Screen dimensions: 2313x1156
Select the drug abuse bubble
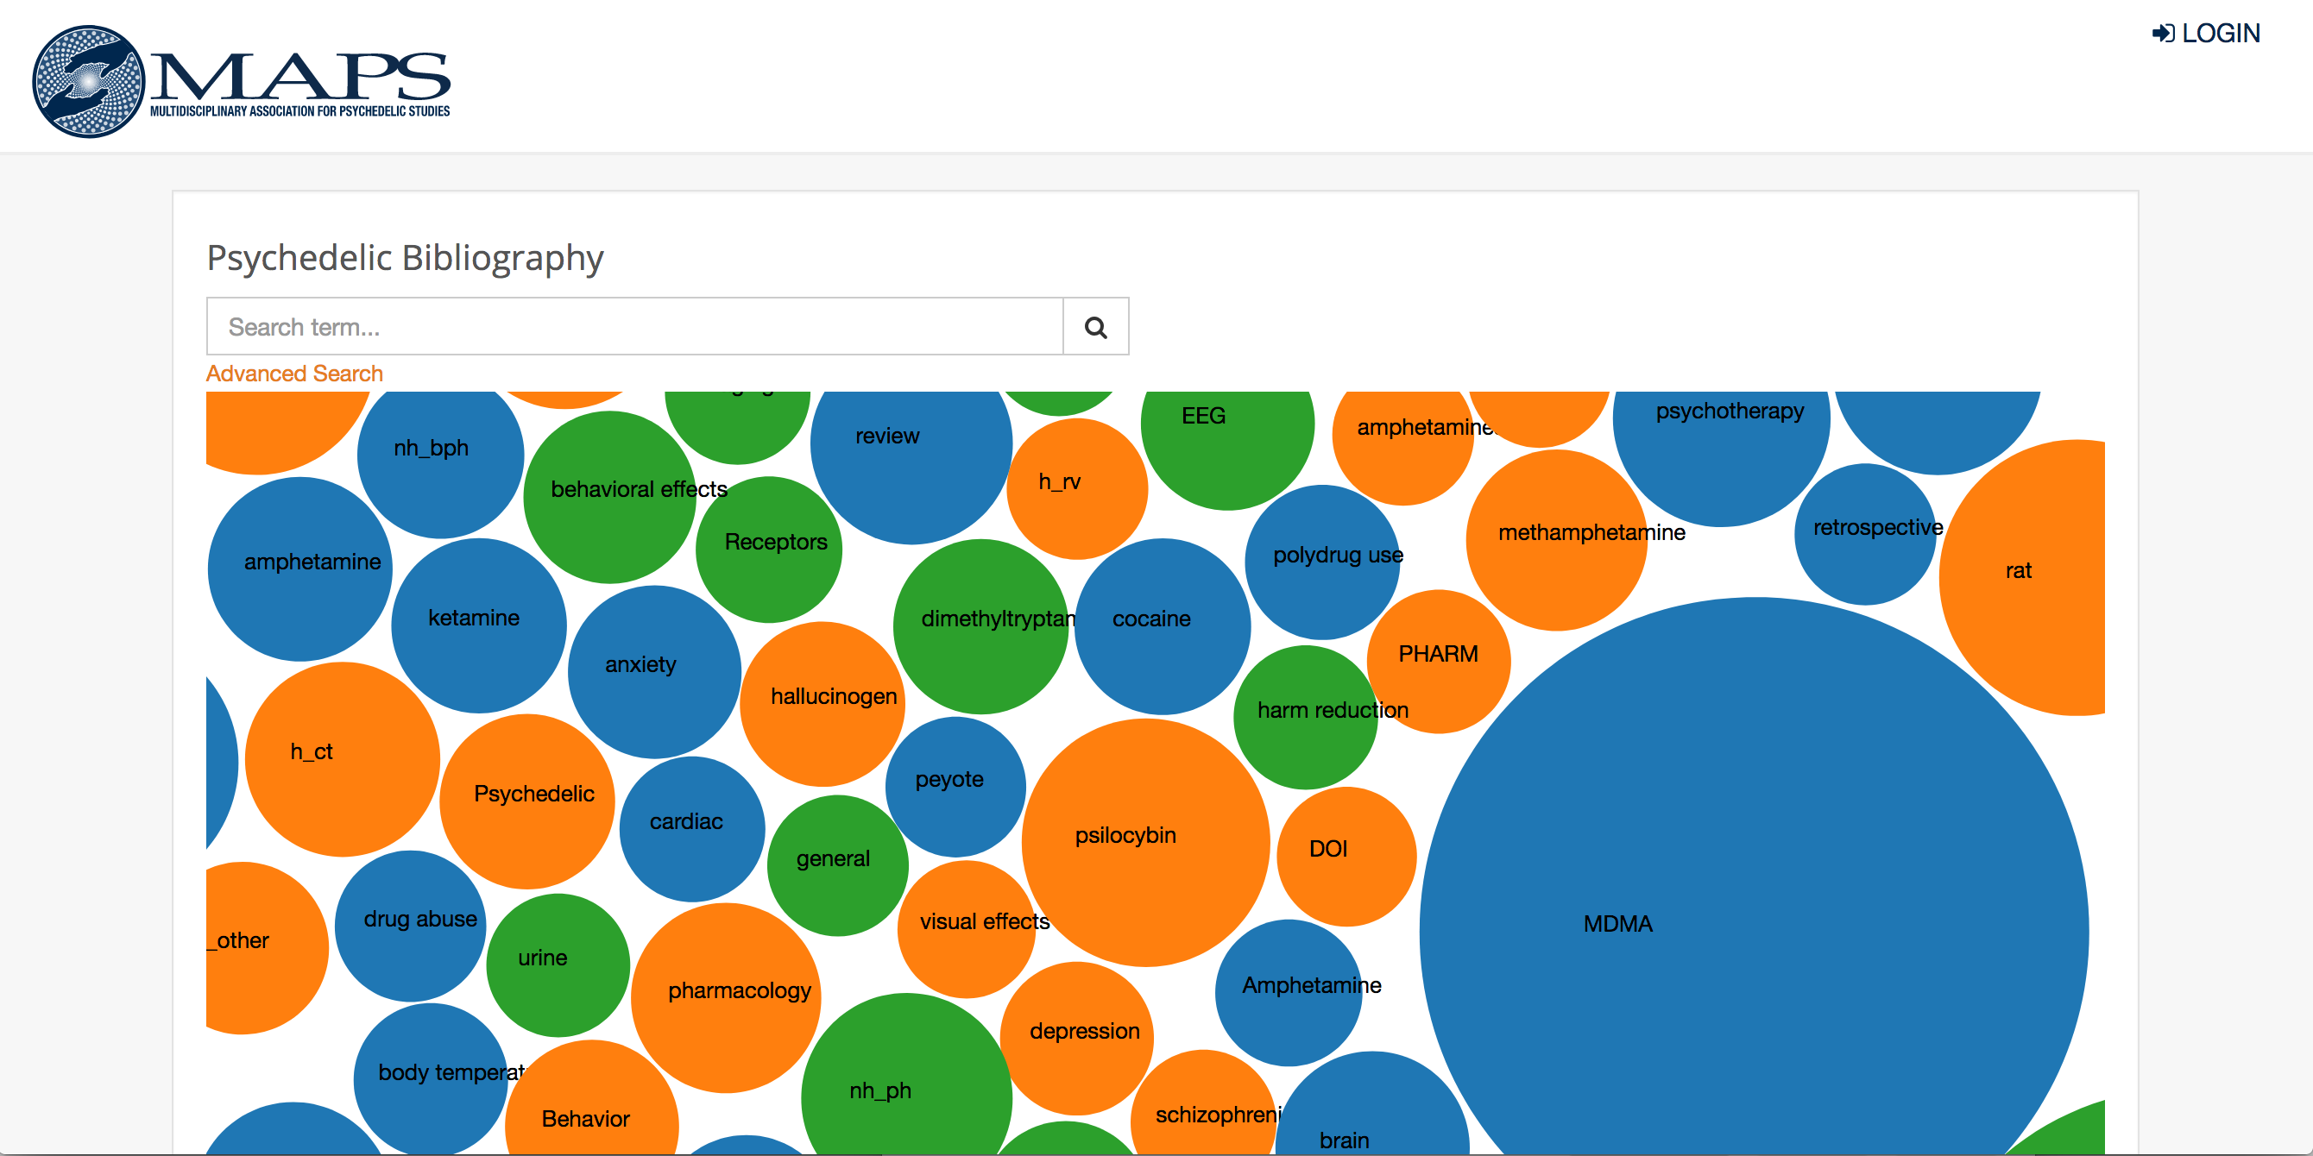tap(410, 927)
